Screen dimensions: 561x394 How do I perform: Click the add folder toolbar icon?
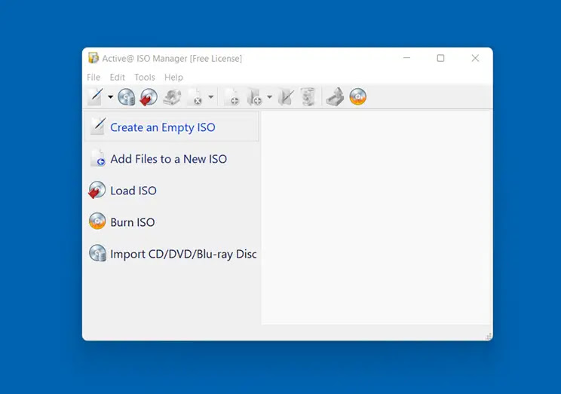click(254, 97)
